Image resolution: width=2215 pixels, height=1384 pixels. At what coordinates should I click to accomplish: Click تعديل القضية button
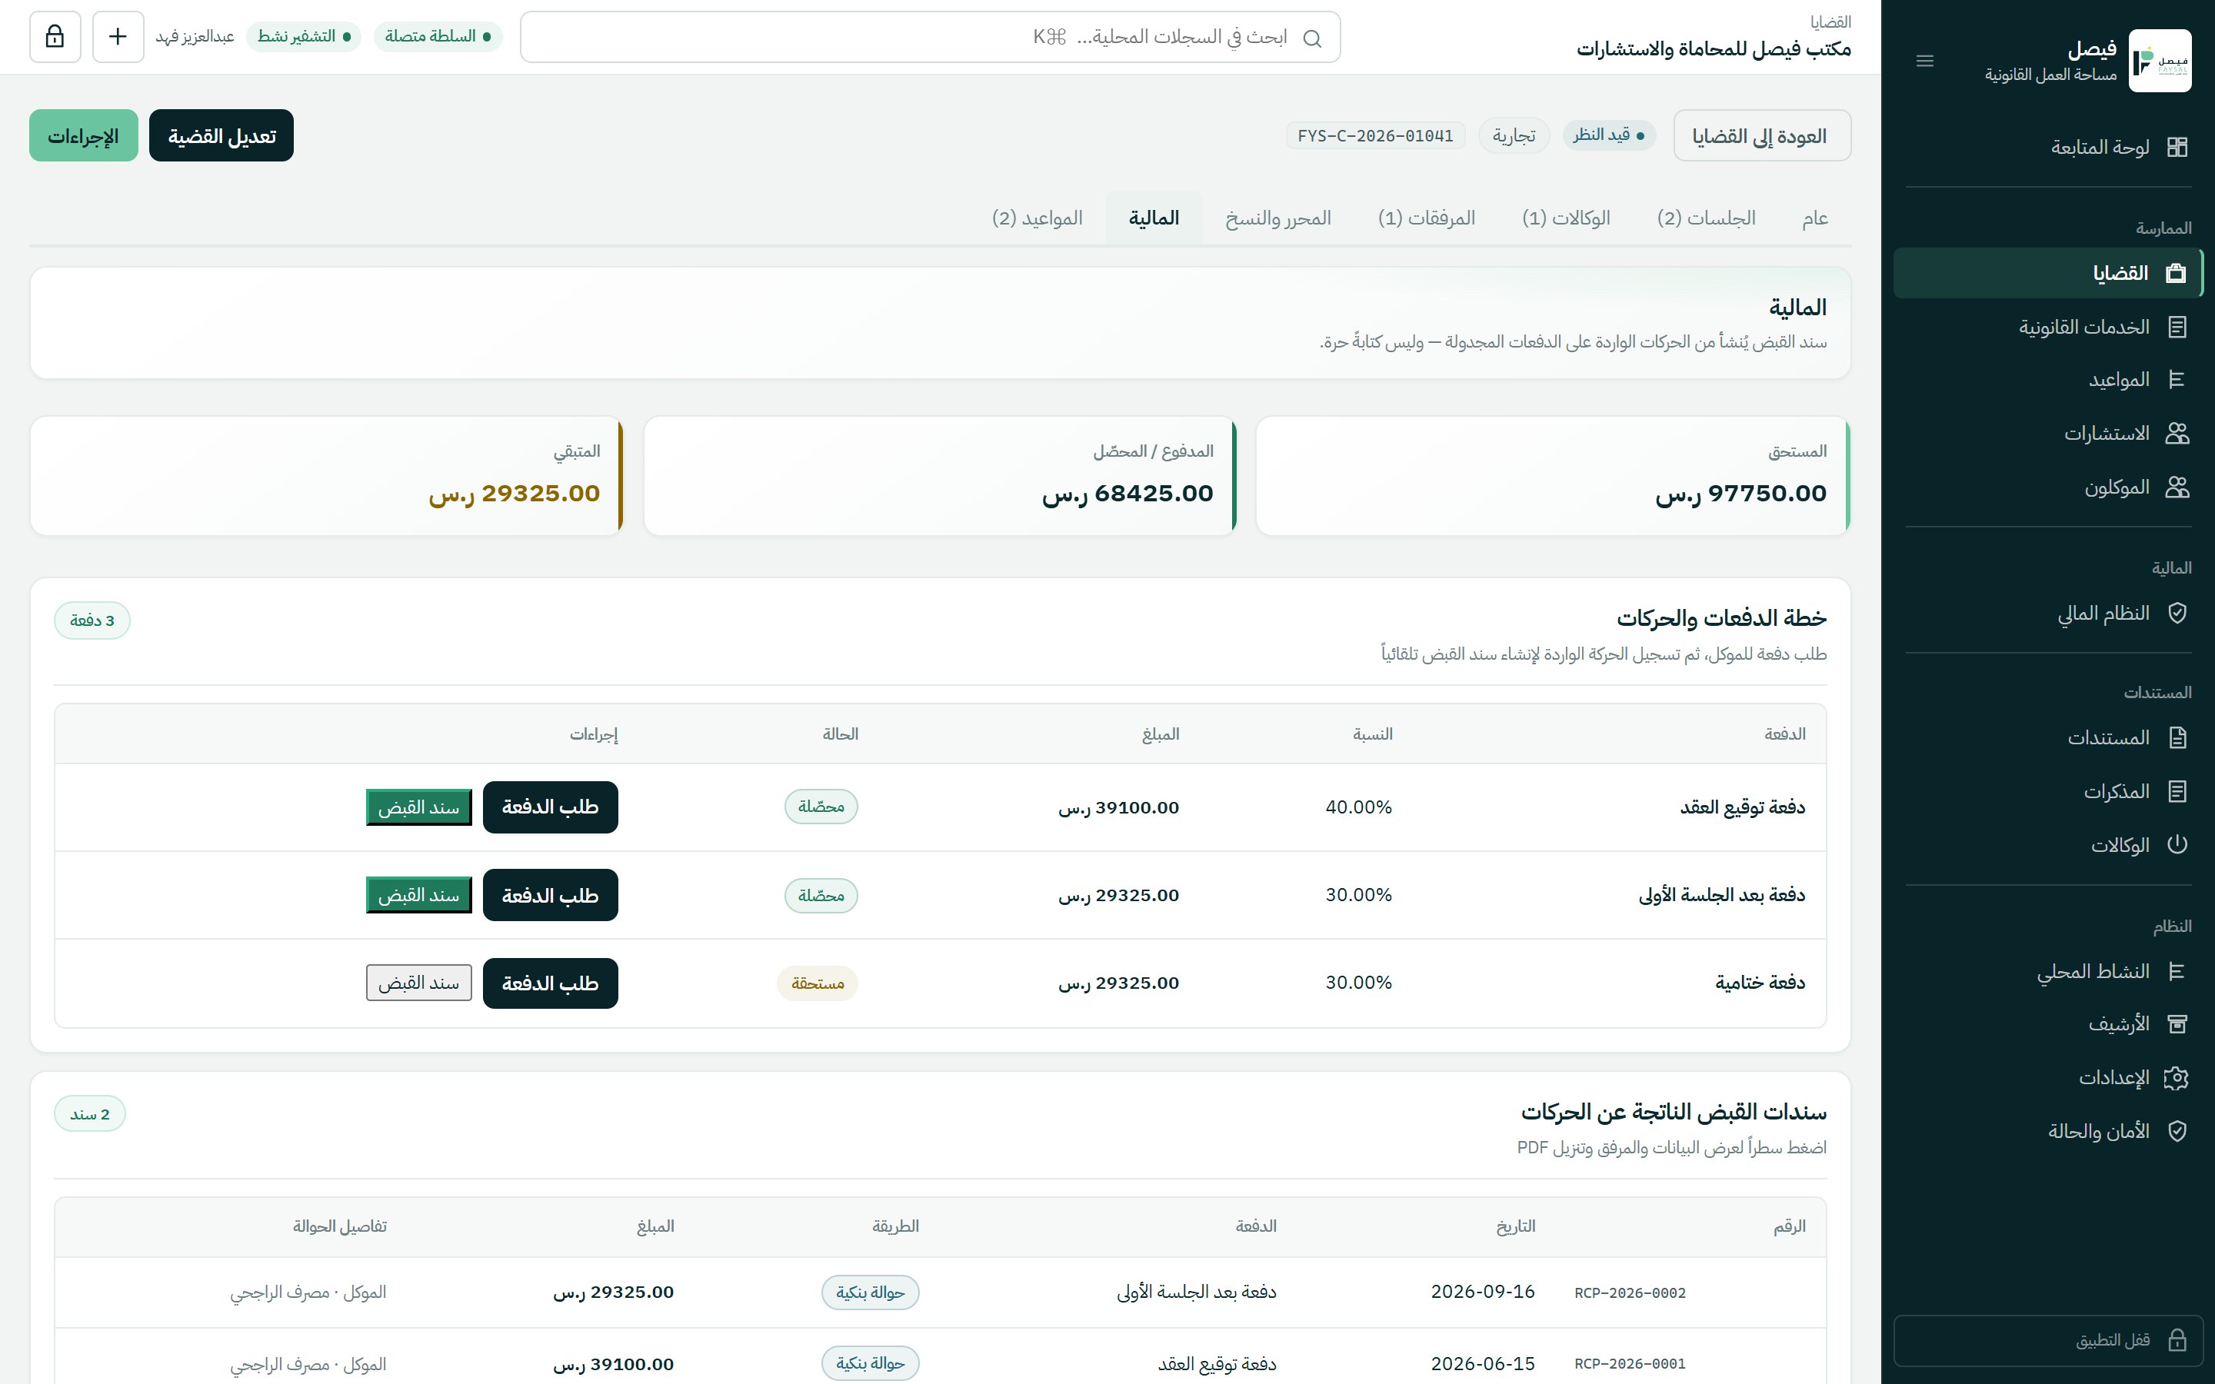(221, 135)
